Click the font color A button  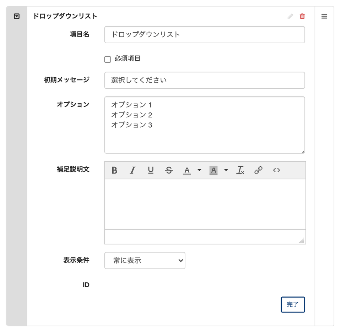tap(187, 170)
